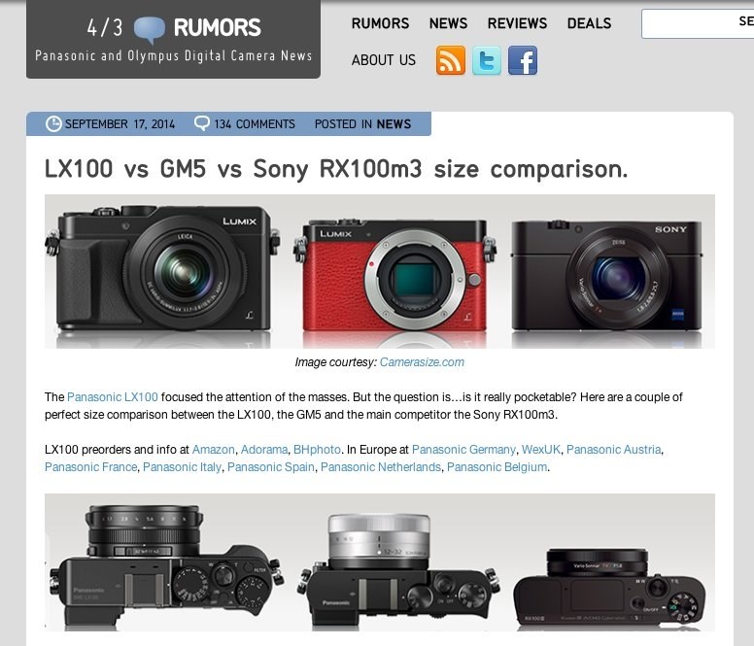Click the front-view camera comparison image
Screen dimensions: 754x646
pyautogui.click(x=379, y=271)
